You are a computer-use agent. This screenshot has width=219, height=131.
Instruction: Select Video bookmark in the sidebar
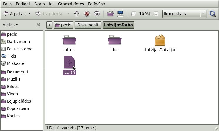(22, 94)
